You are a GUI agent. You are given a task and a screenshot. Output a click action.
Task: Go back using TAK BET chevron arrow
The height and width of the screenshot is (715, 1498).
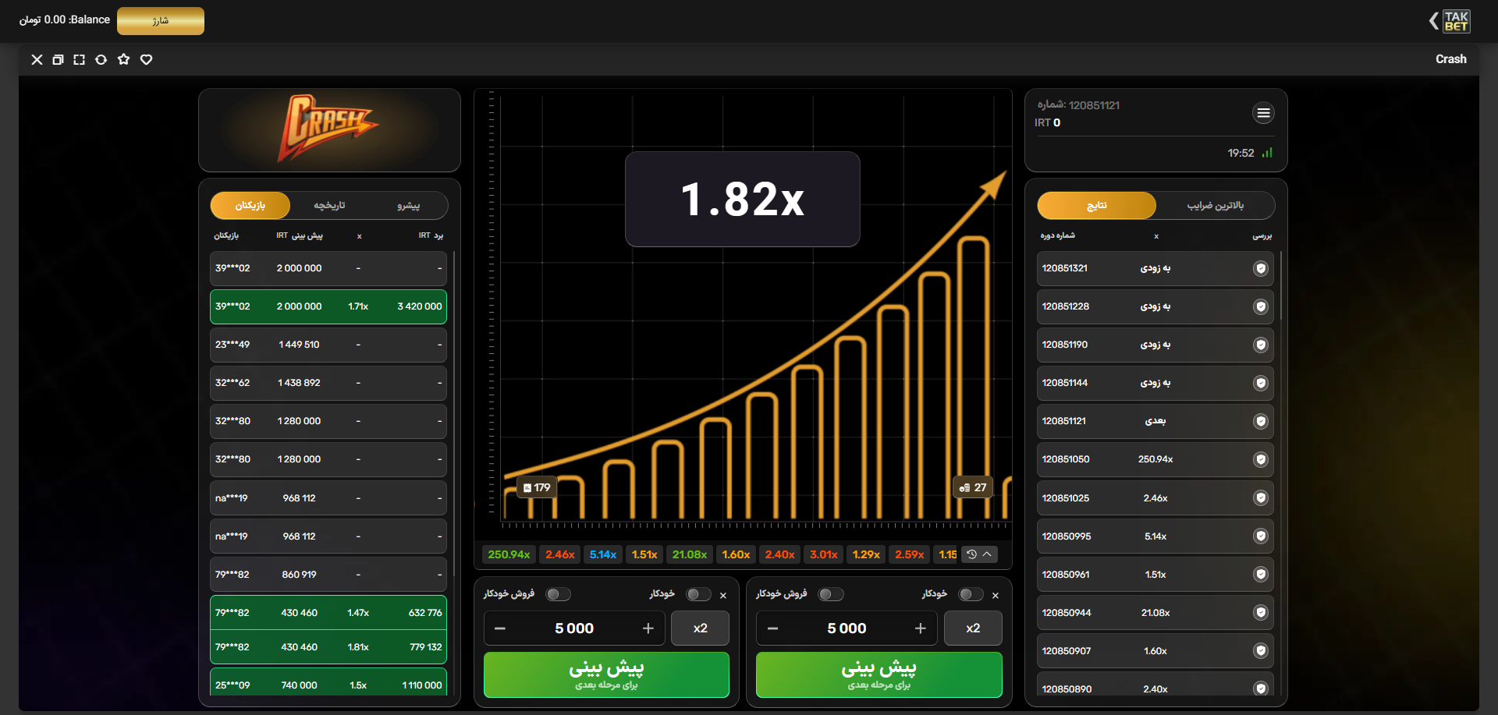1433,21
